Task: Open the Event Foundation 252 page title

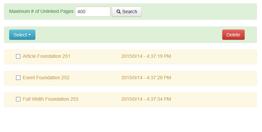Action: click(46, 78)
